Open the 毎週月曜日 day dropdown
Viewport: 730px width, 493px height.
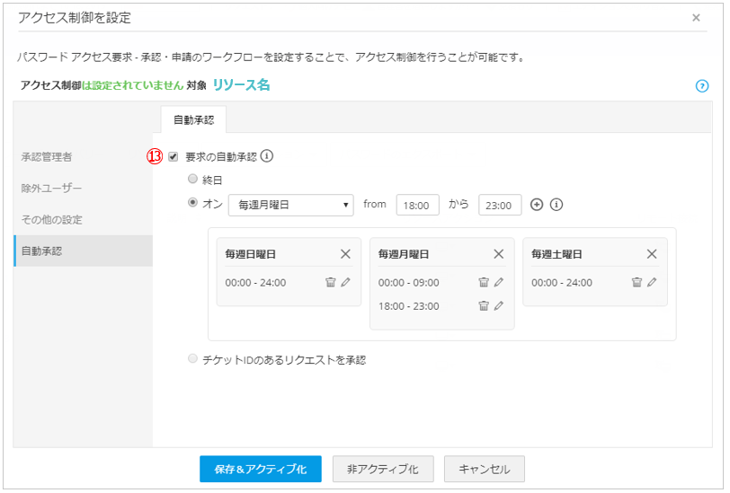(x=291, y=205)
